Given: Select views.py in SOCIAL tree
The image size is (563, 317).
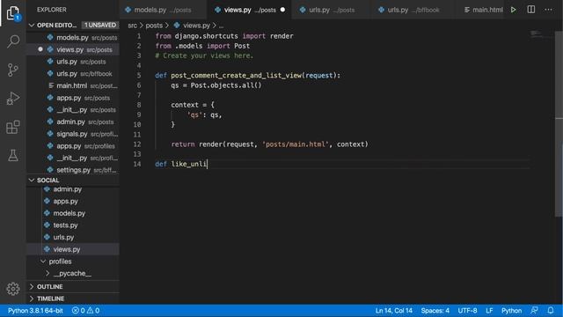Looking at the screenshot, I should [x=73, y=249].
